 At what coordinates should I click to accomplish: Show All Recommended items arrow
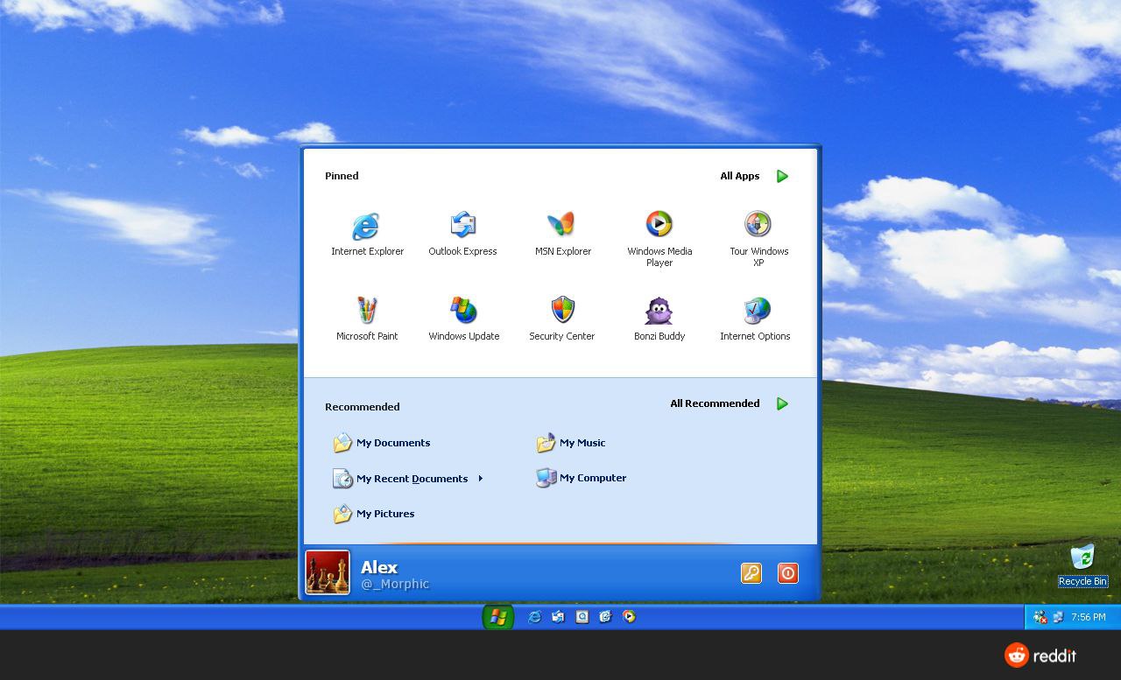(782, 403)
